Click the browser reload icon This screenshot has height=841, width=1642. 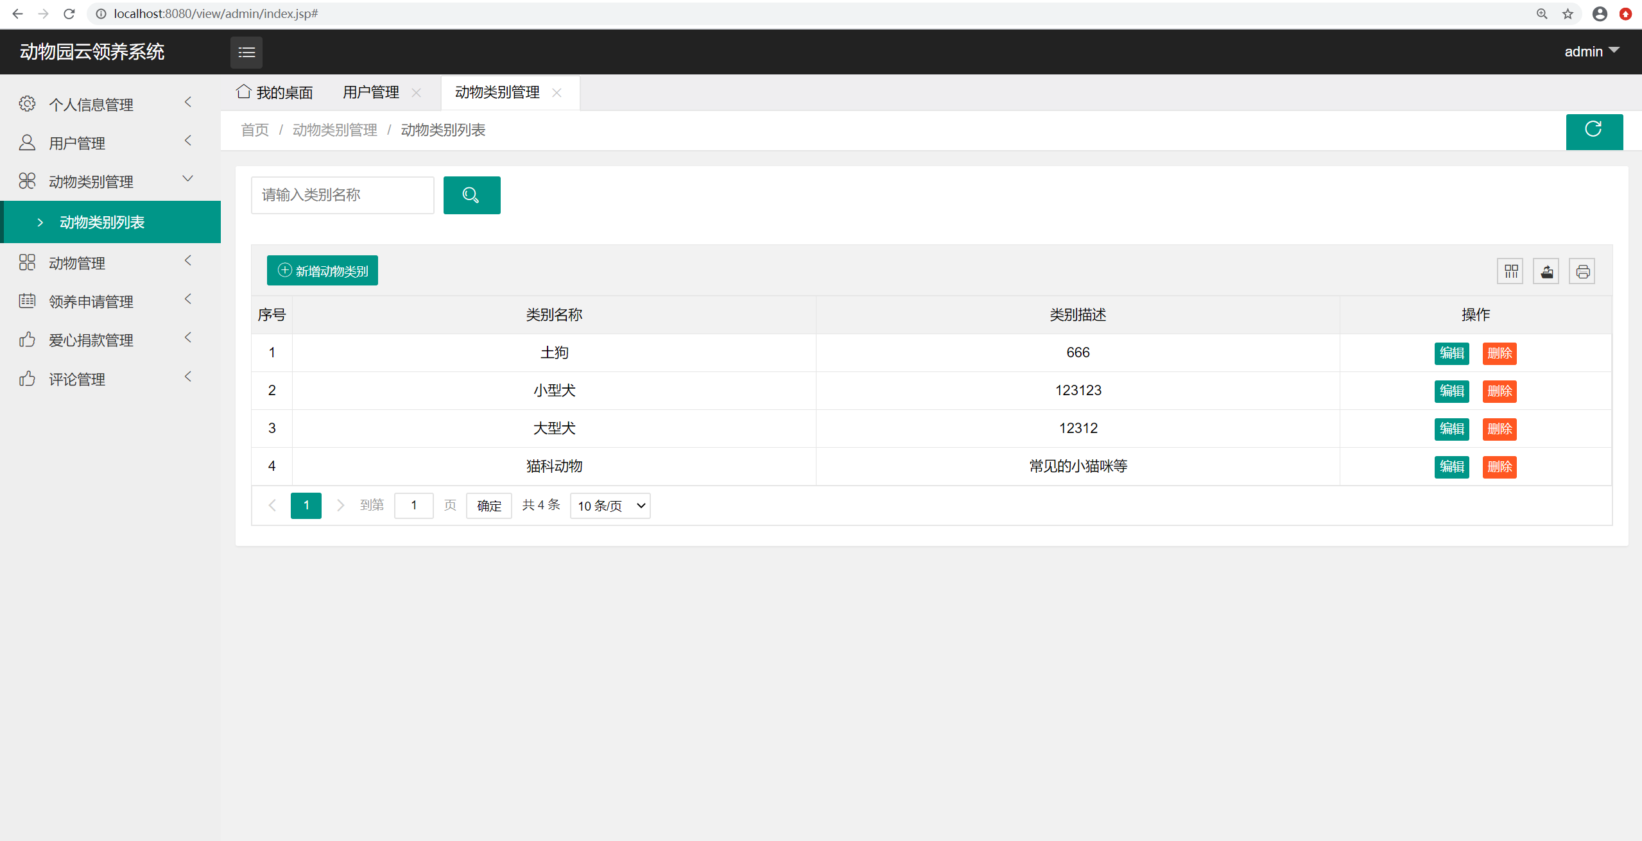click(x=69, y=13)
